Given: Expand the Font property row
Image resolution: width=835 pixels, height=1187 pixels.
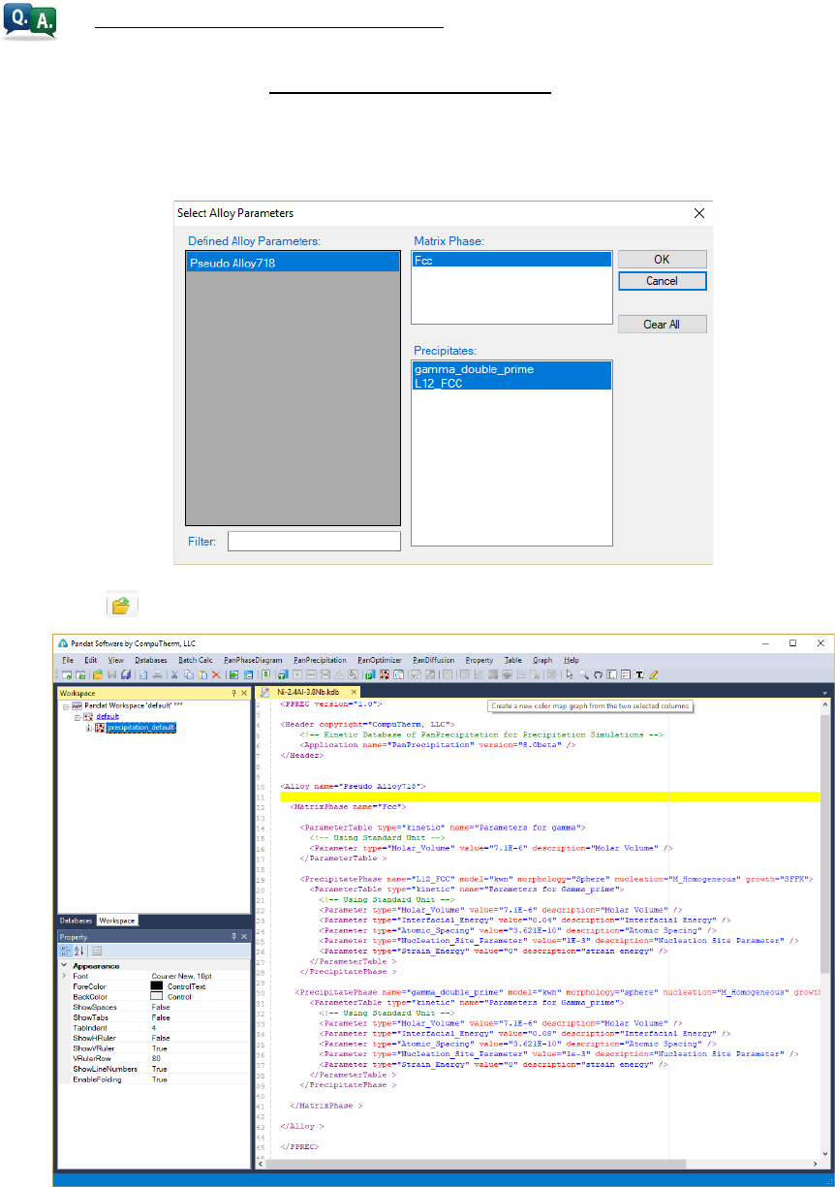Looking at the screenshot, I should [x=64, y=976].
